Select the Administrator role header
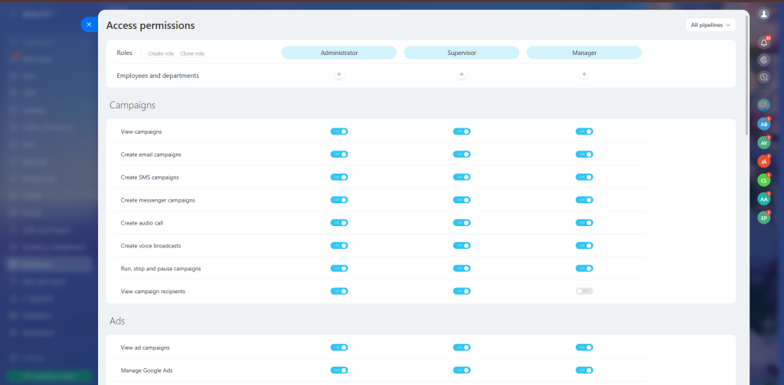Screen dimensions: 784x385 click(339, 53)
